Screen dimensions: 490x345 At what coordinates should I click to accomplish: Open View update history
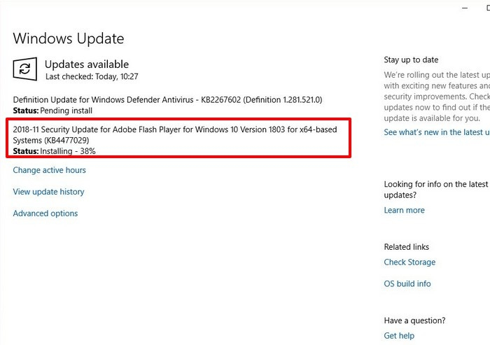[48, 192]
